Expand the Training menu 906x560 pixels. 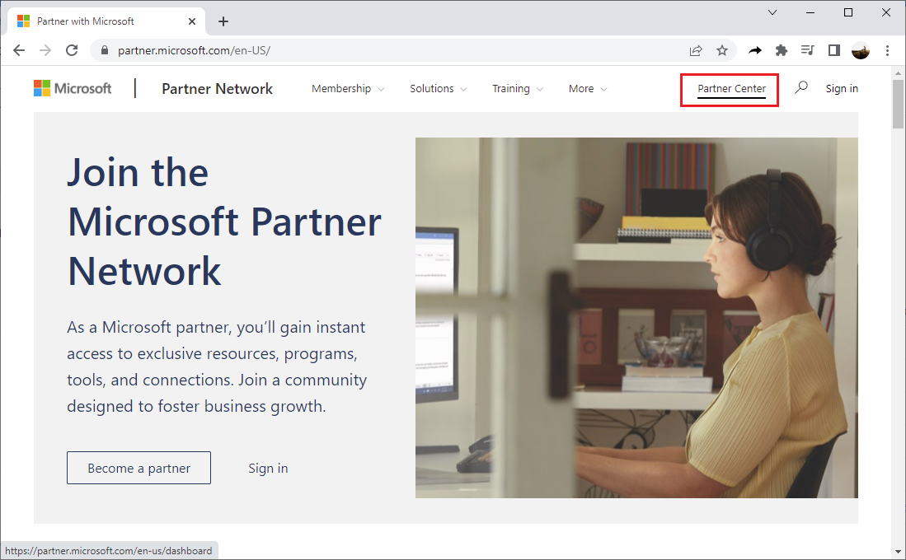pyautogui.click(x=518, y=88)
